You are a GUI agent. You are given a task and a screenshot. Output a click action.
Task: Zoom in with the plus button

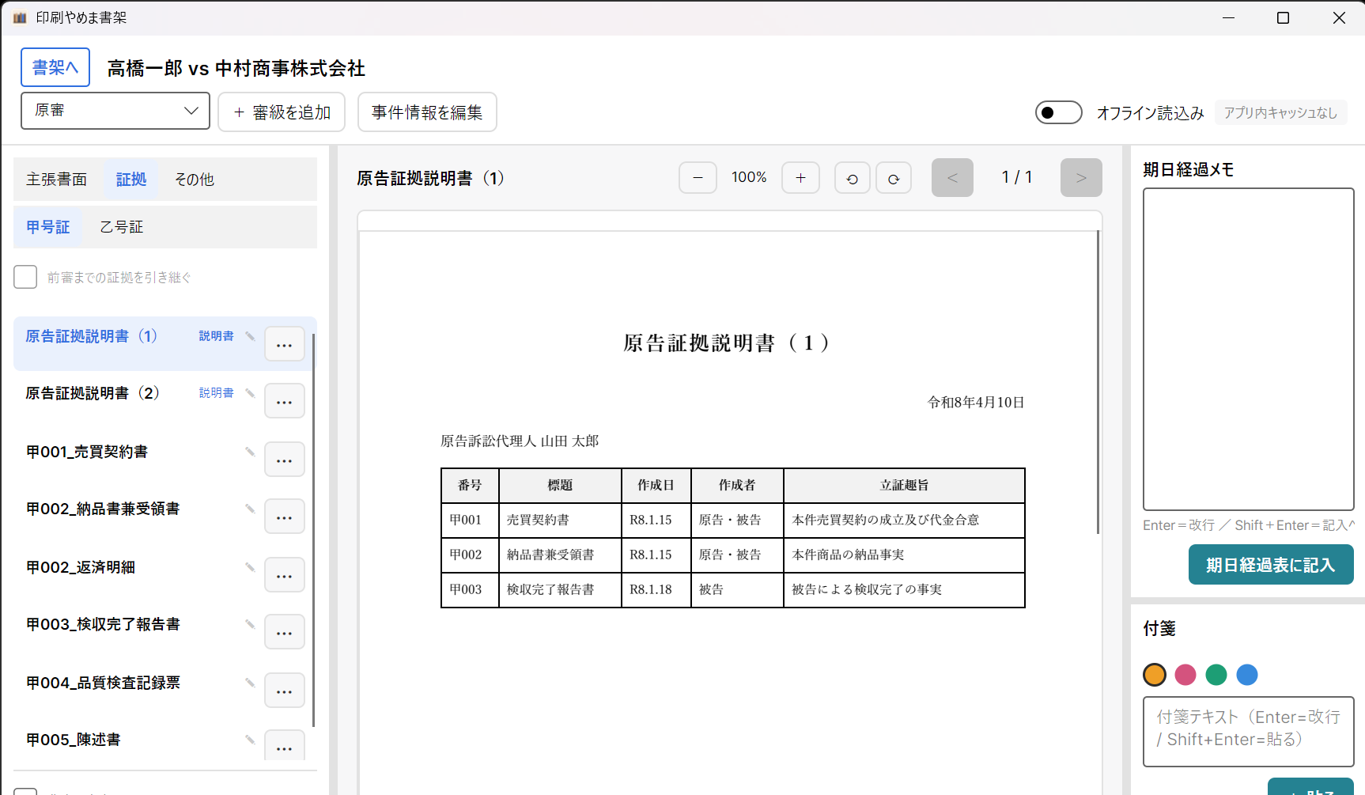click(x=800, y=178)
